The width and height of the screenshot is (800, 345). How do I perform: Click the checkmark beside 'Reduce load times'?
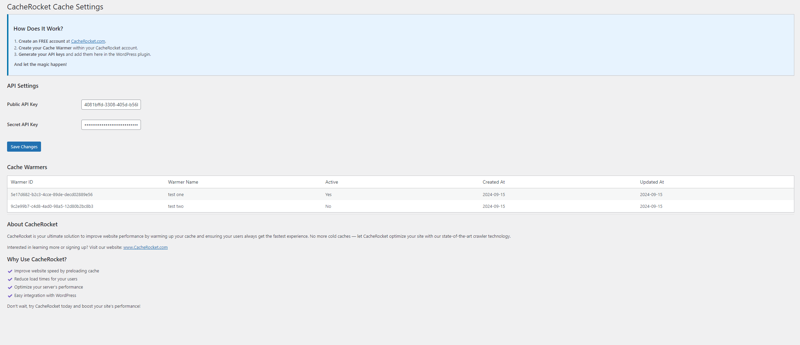point(10,279)
